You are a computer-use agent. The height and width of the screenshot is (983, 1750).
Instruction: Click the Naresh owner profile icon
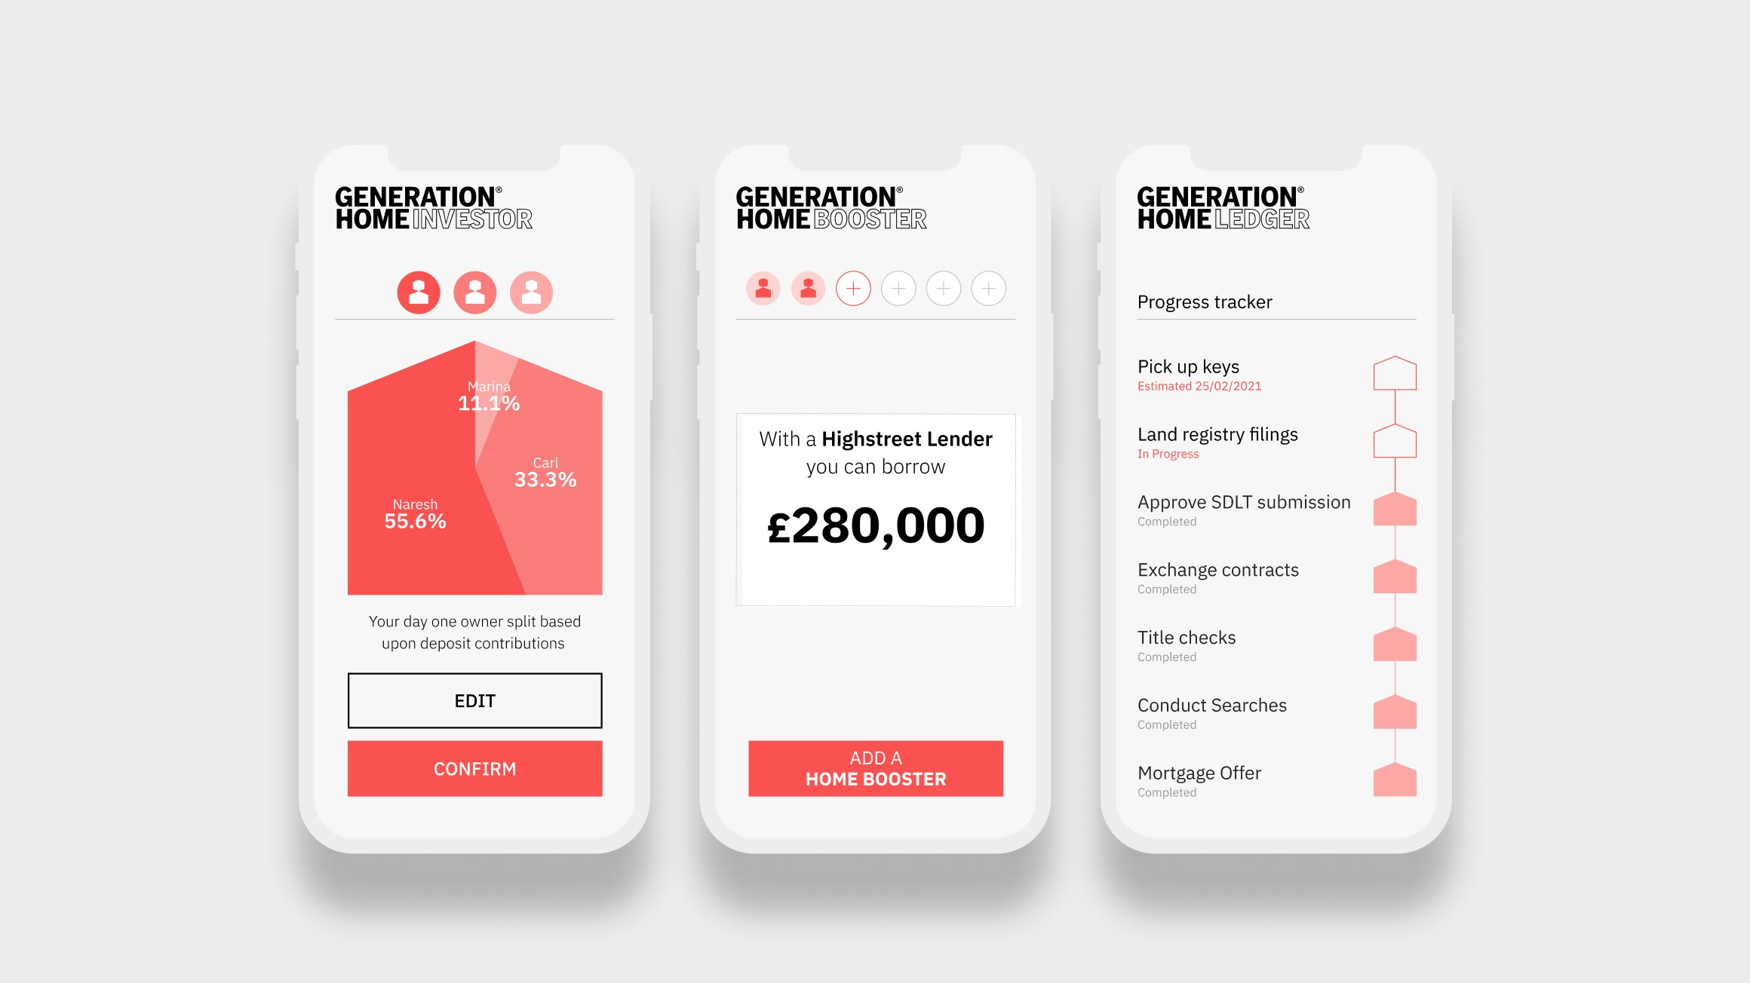[419, 292]
